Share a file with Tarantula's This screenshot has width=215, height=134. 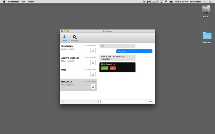point(93,51)
